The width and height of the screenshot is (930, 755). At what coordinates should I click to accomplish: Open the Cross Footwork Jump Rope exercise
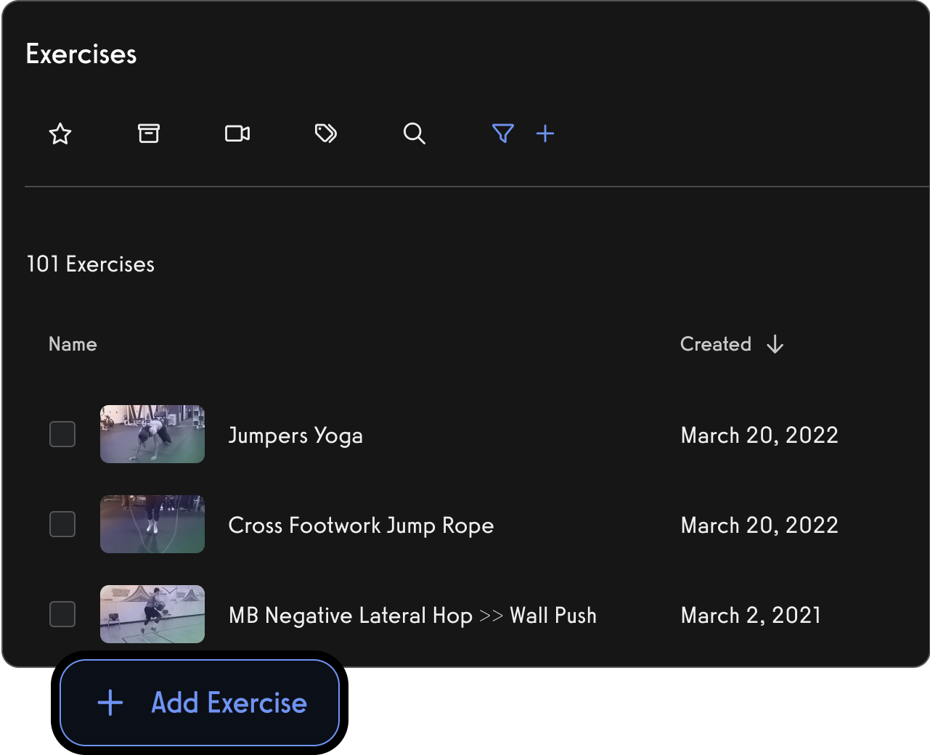click(361, 526)
